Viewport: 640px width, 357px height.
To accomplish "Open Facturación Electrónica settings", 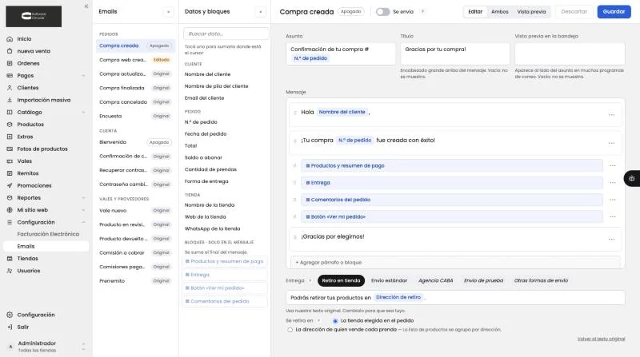I will pos(48,234).
